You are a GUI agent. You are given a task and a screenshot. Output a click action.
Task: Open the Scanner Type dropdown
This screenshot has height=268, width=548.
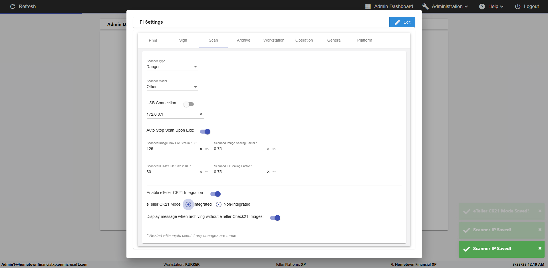(x=172, y=67)
